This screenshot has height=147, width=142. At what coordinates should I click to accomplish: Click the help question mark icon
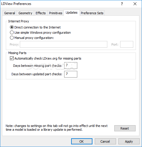click(122, 4)
